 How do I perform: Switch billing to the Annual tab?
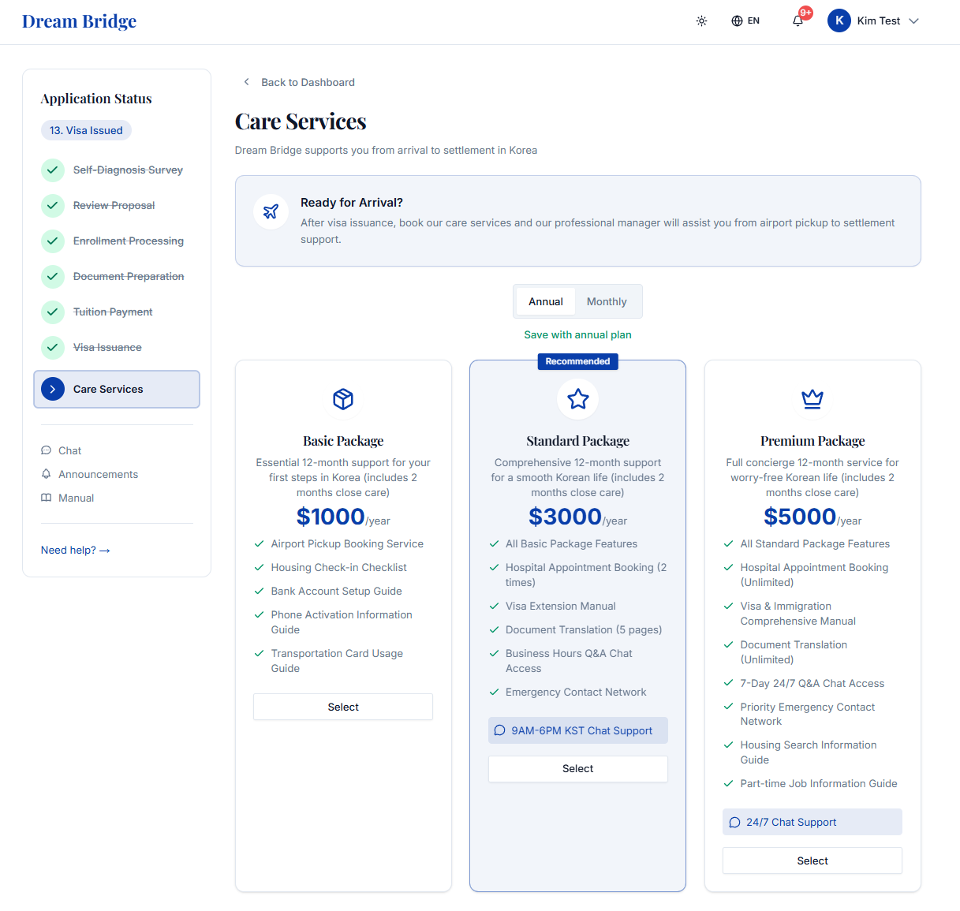pos(546,301)
